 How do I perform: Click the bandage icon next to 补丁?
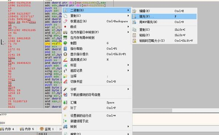(65, 108)
